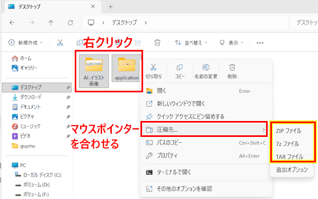Select 開く in the context menu
Screen dimensions: 318x199
(206, 91)
